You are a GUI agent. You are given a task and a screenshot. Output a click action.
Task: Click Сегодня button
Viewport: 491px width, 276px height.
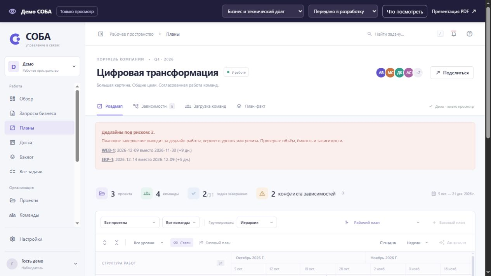point(388,243)
